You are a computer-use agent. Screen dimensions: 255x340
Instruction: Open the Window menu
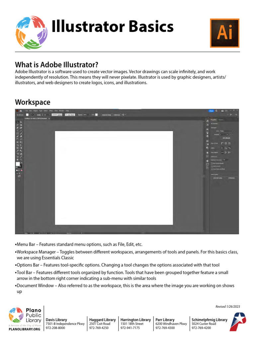click(61, 111)
